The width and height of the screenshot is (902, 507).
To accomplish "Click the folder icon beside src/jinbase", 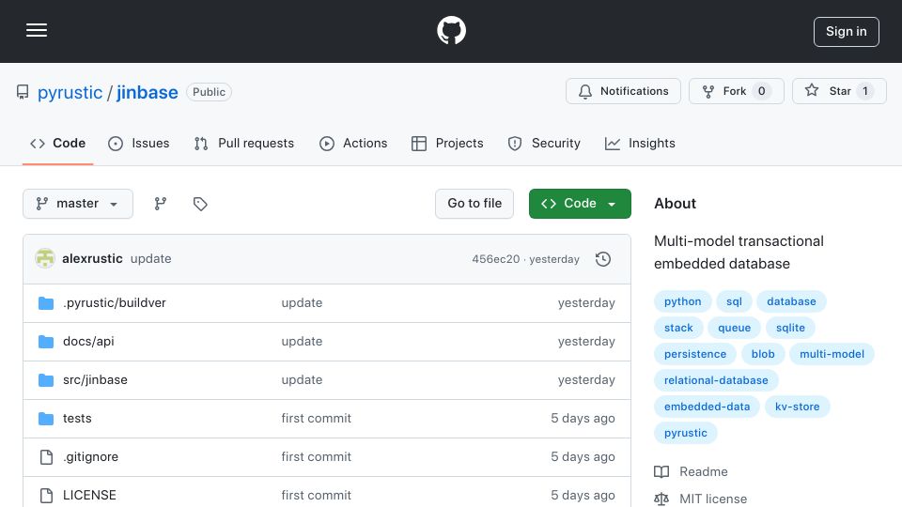I will (x=46, y=380).
